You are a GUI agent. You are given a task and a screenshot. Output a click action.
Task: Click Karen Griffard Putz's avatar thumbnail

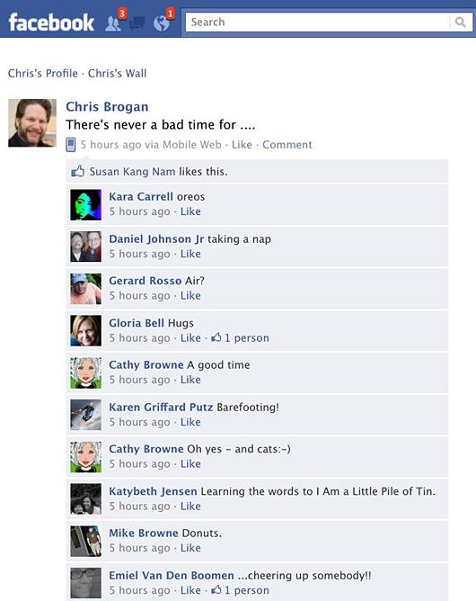click(85, 415)
